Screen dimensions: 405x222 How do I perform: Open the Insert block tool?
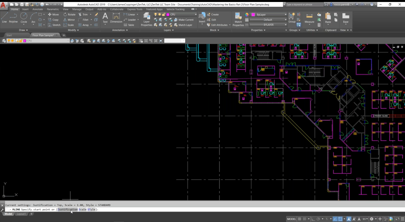click(x=202, y=18)
